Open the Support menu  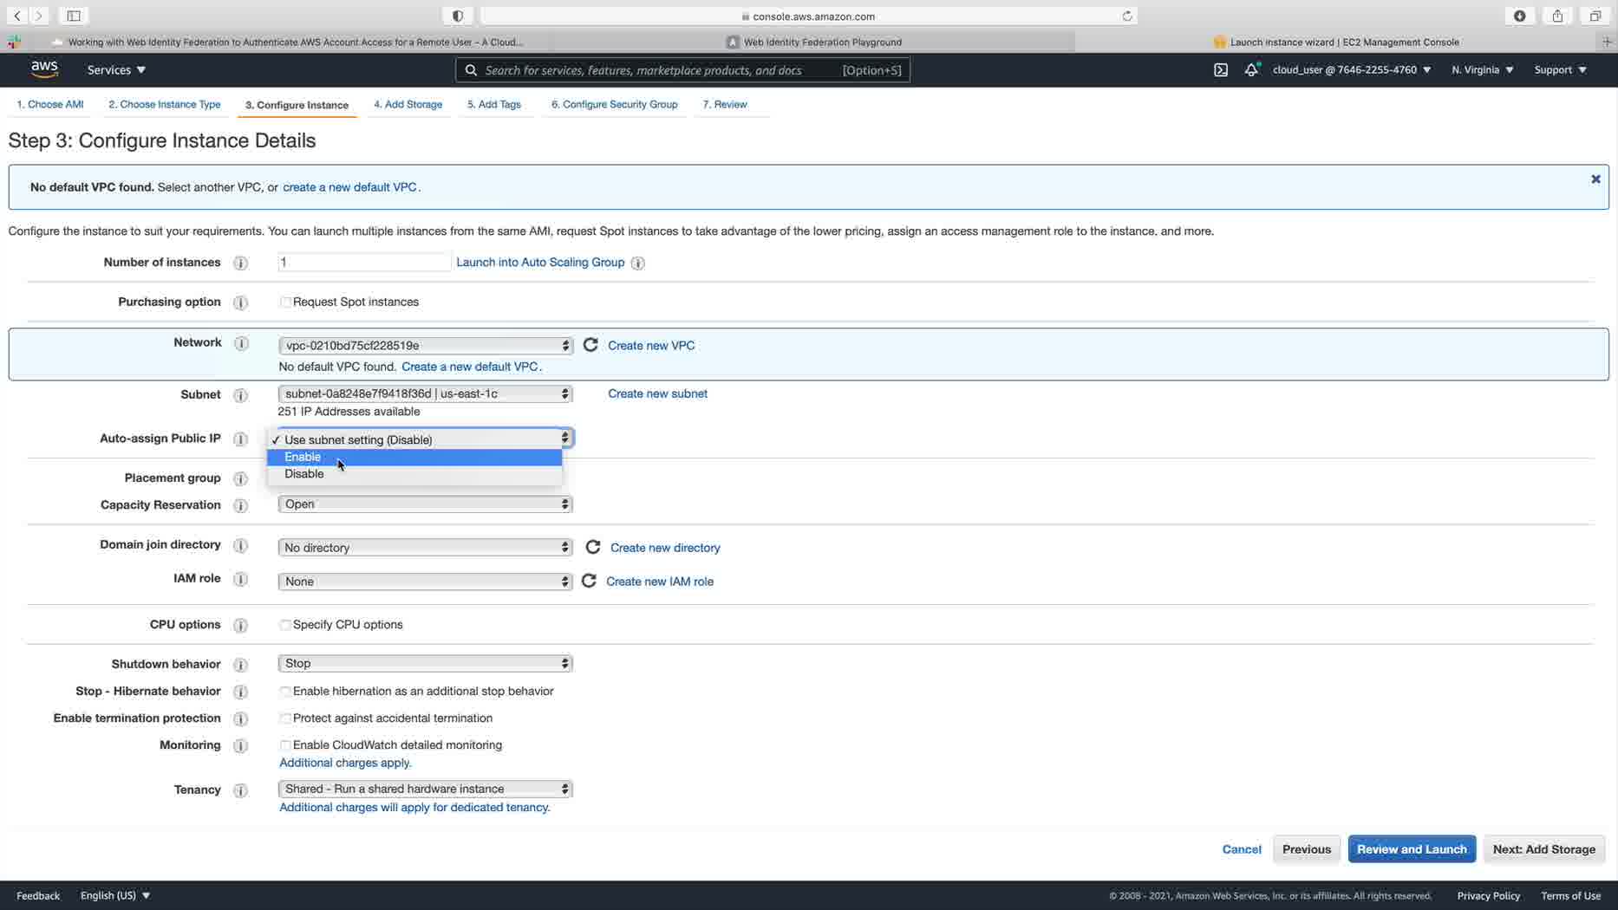pos(1560,69)
